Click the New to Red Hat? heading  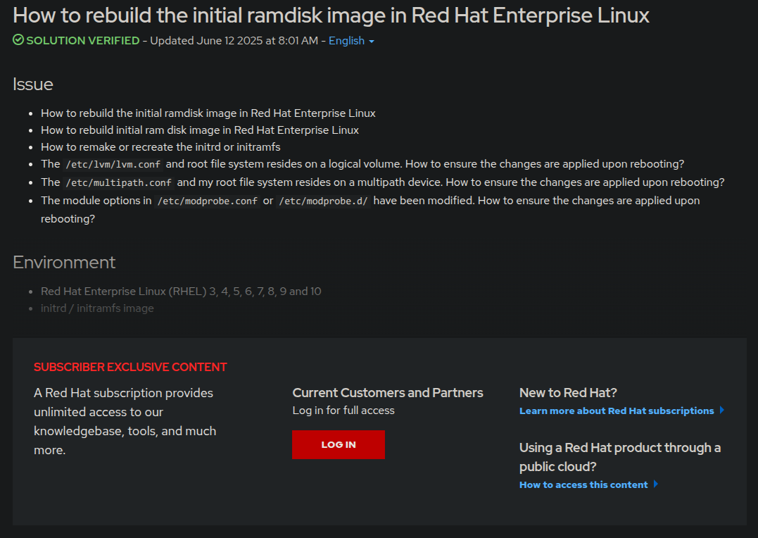[568, 392]
